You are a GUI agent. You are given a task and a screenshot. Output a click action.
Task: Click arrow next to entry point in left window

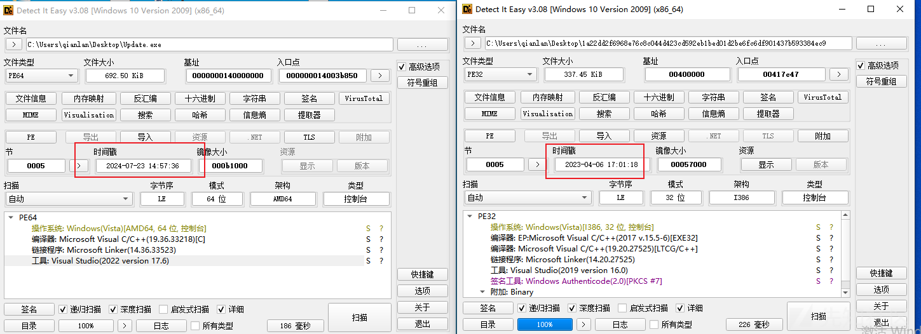[380, 76]
